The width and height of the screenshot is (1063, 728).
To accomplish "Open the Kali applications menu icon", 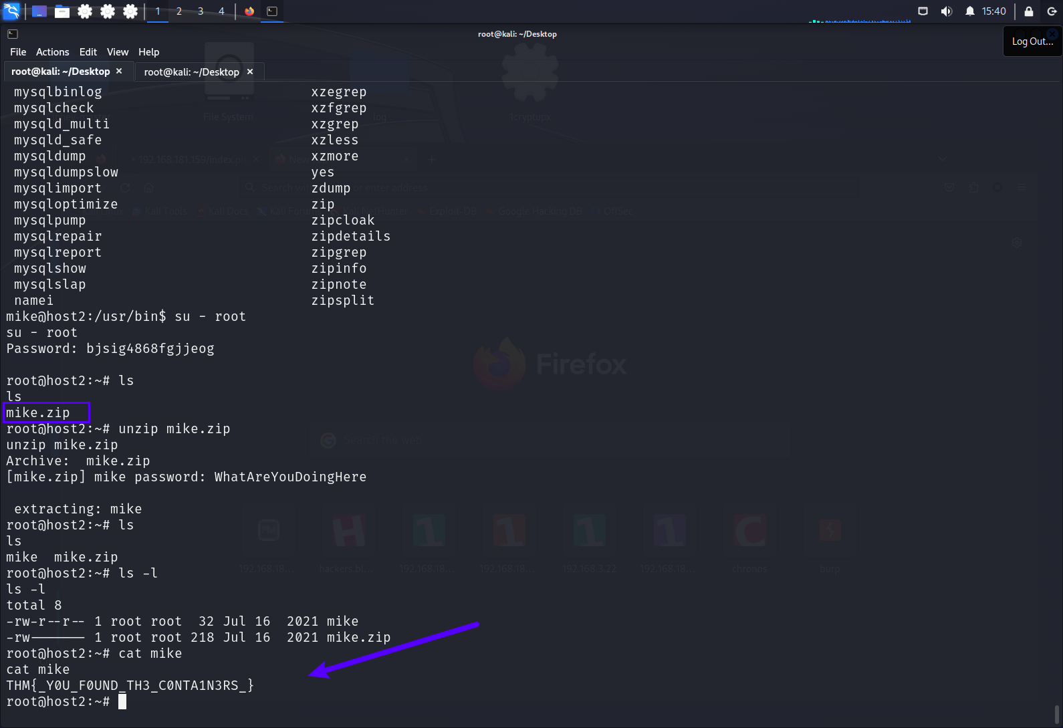I will [x=12, y=11].
